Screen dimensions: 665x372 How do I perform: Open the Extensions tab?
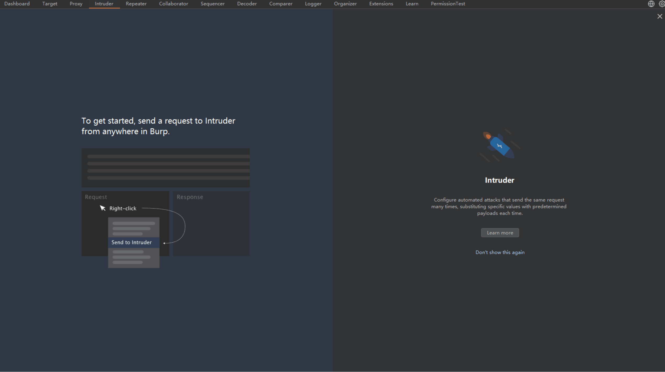pos(381,4)
